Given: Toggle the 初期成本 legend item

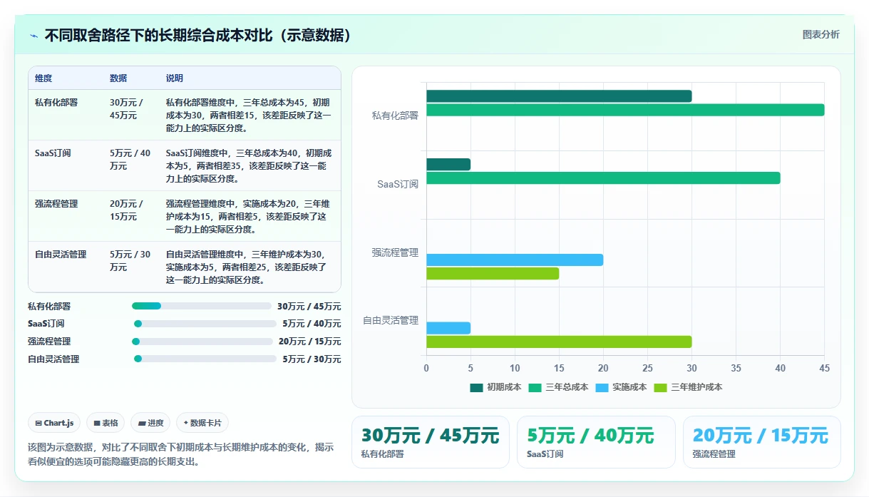Looking at the screenshot, I should (495, 387).
